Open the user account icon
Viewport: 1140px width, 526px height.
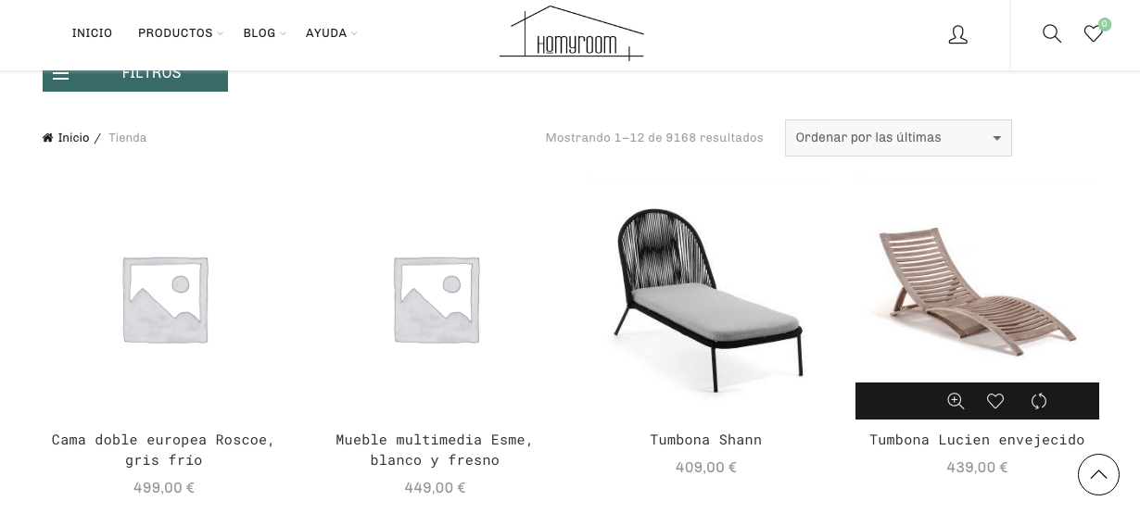(958, 35)
